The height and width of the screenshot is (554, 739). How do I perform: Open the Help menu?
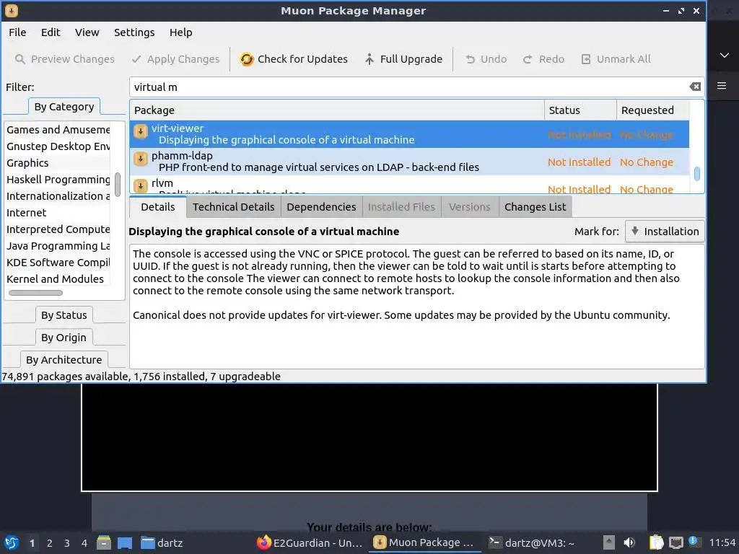[181, 32]
